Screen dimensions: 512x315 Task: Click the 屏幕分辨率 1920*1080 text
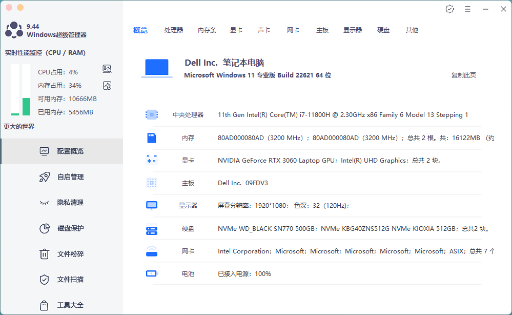click(x=283, y=206)
